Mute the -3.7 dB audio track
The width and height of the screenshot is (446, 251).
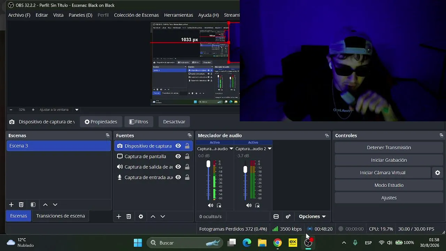coord(249,206)
